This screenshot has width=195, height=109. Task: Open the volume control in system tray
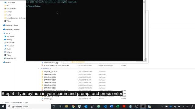[x=187, y=107]
